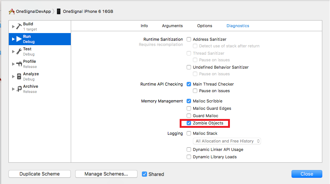Click the Duplicate Scheme button

click(40, 174)
